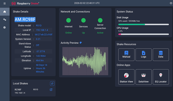
Task: Open the hamburger menu in the header
Action: (5, 3)
